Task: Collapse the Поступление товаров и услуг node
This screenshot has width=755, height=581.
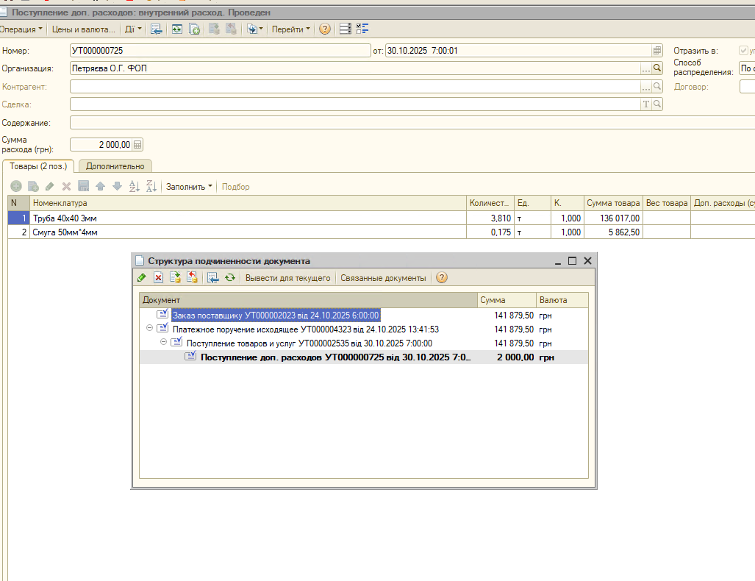Action: [x=164, y=341]
